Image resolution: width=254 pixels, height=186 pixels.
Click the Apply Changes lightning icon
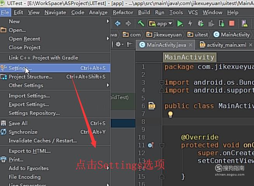(x=190, y=23)
